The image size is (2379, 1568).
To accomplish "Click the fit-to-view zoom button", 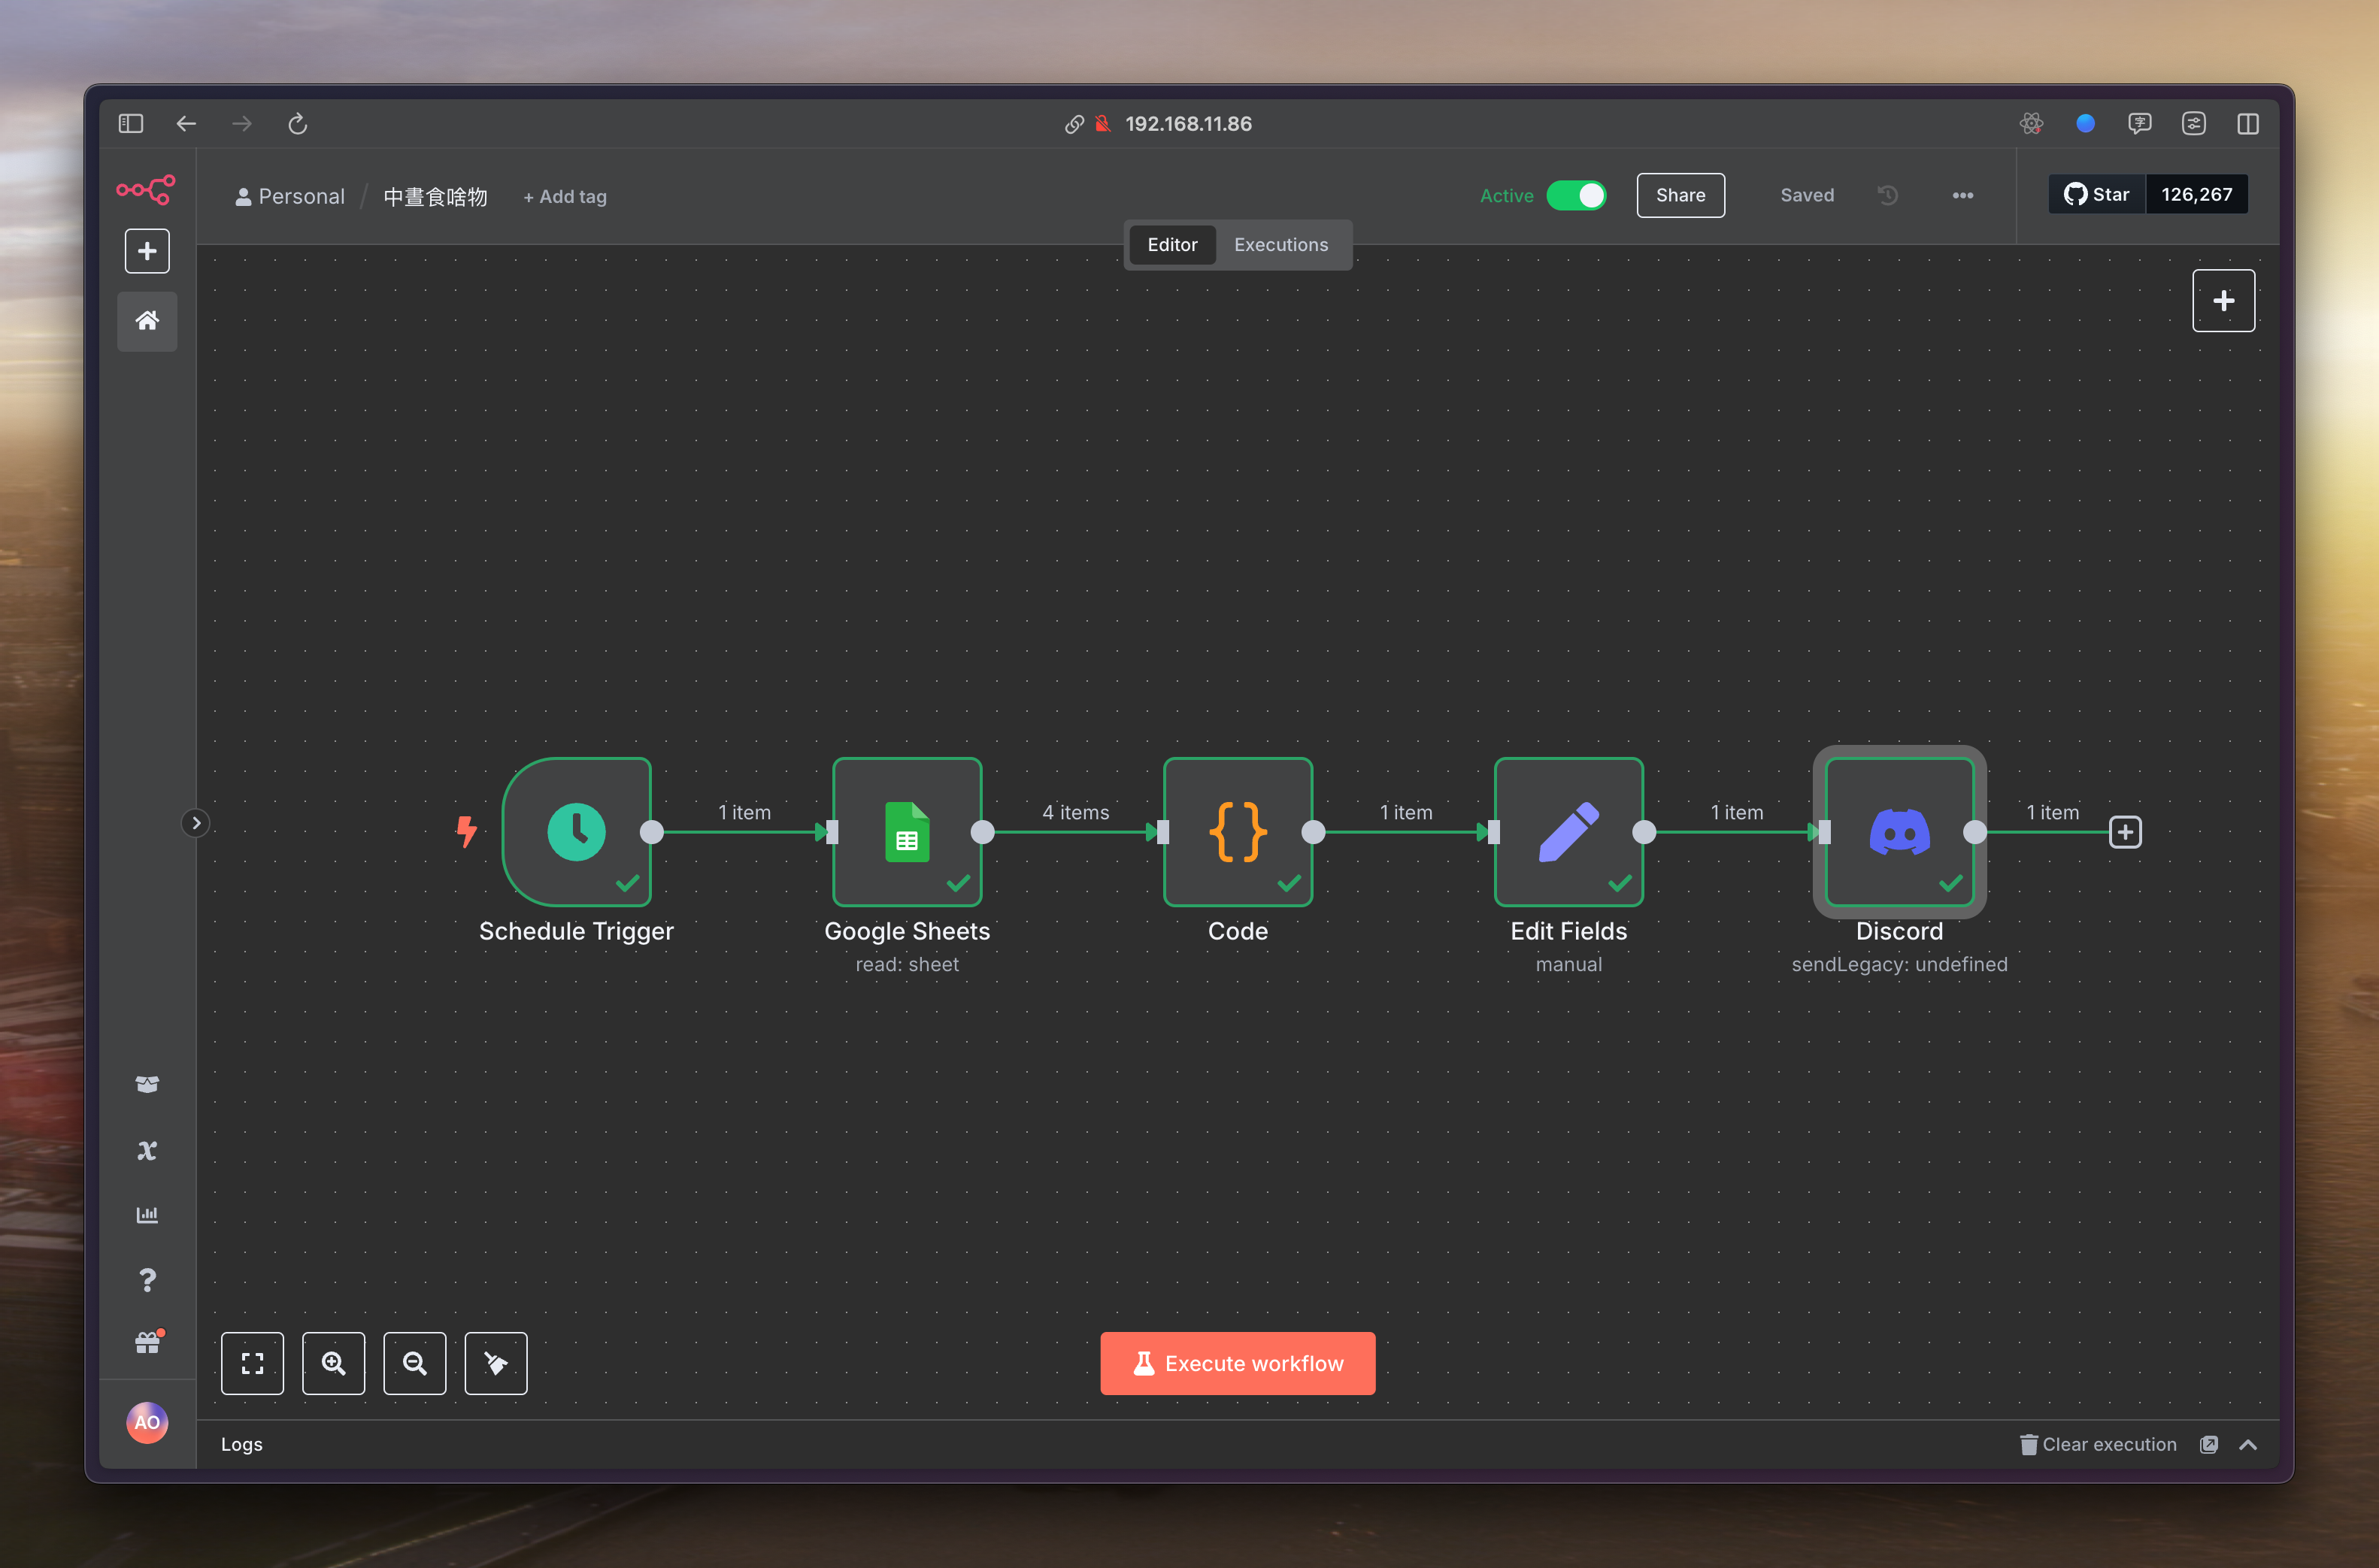I will click(x=253, y=1363).
